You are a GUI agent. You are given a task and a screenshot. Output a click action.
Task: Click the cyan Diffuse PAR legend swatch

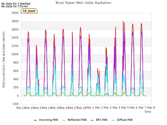113,120
